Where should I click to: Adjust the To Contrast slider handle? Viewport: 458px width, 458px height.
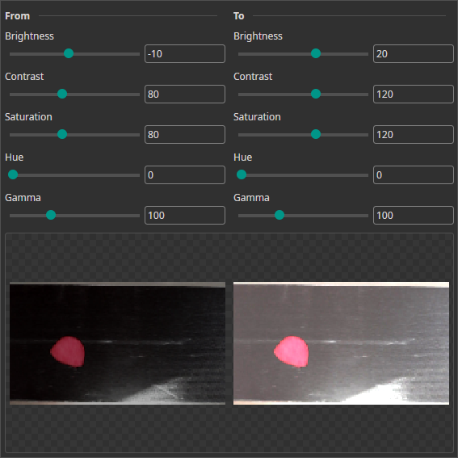(316, 94)
